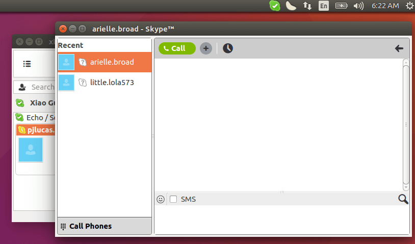Open the list menu icon in contacts window
Image resolution: width=415 pixels, height=244 pixels.
pos(27,64)
